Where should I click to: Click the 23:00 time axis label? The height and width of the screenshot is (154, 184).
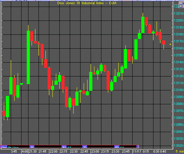95,152
